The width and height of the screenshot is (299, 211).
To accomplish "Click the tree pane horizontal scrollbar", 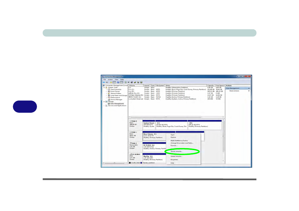I will [x=115, y=163].
